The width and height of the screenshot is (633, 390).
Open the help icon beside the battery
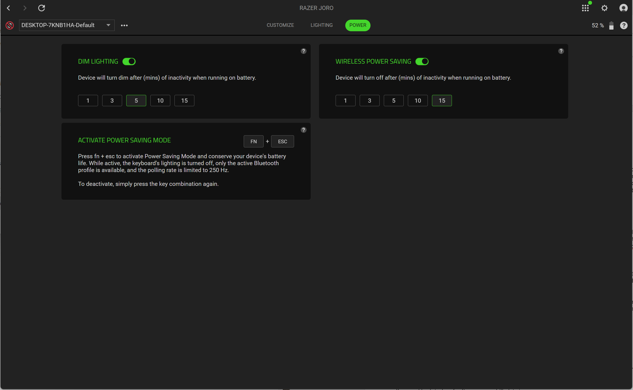tap(624, 25)
